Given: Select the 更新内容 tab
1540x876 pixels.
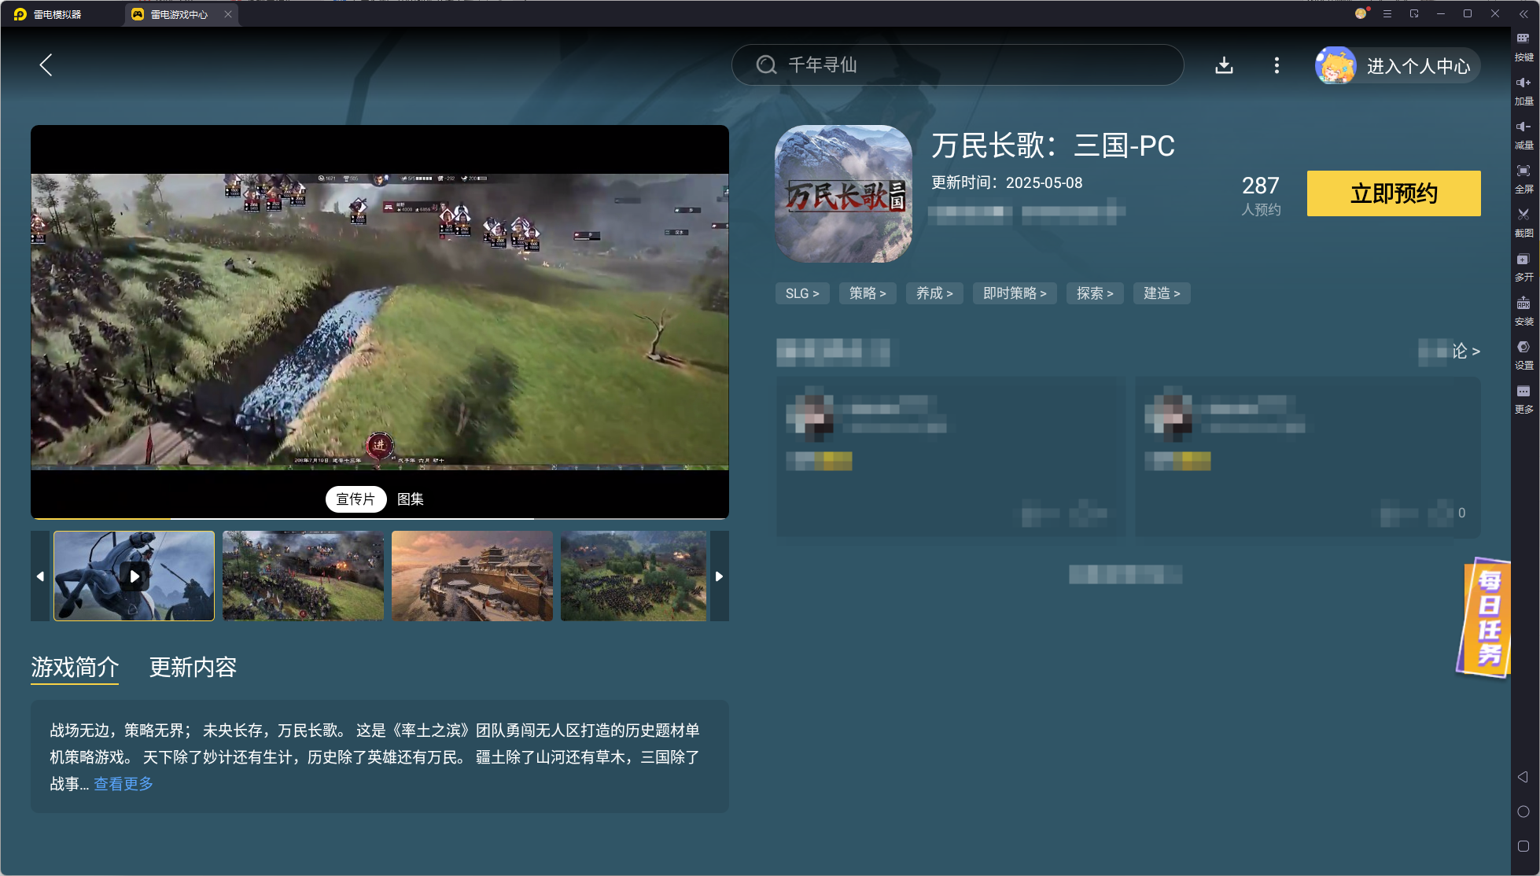Looking at the screenshot, I should point(193,668).
